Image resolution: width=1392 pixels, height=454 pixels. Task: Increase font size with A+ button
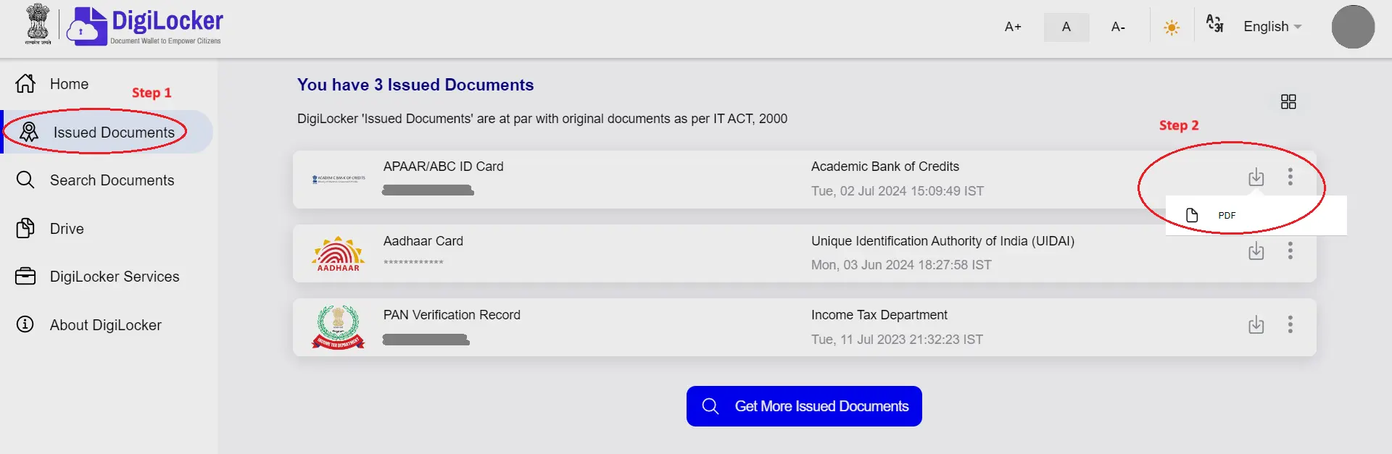coord(1013,27)
